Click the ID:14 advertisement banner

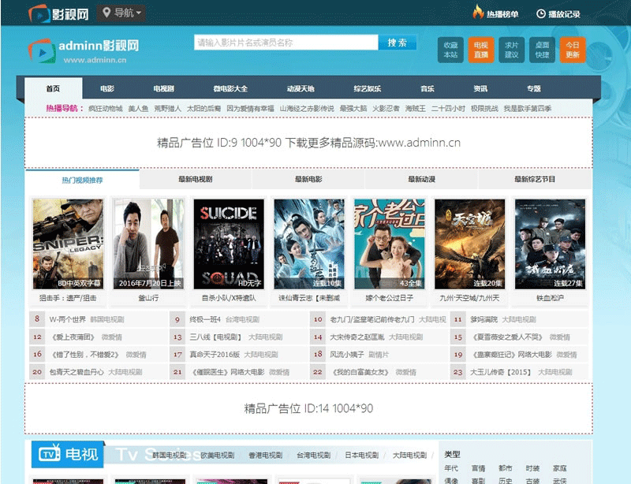tap(308, 409)
